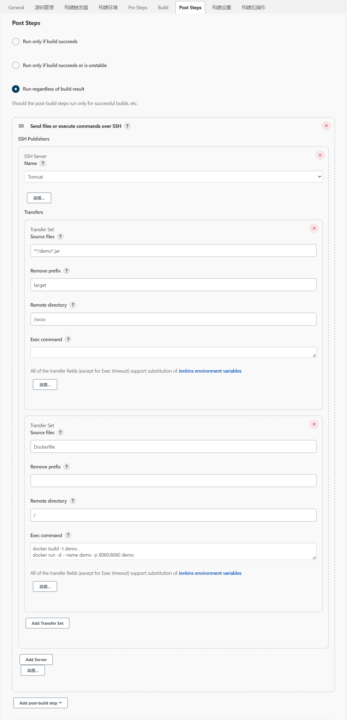The width and height of the screenshot is (347, 720).
Task: Remove the Tomcat SSH Server entry
Action: click(320, 155)
